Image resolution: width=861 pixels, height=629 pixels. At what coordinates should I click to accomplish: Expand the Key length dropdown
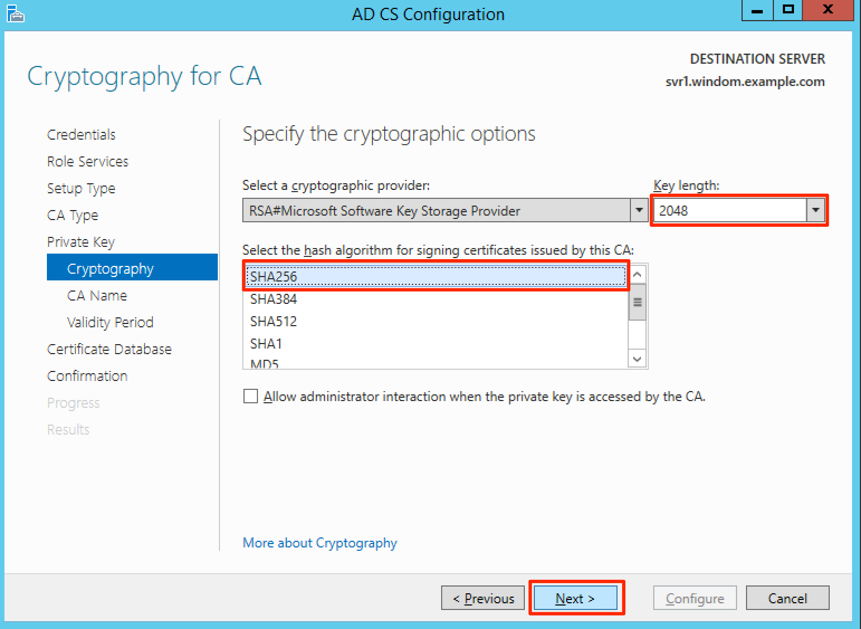[x=815, y=211]
